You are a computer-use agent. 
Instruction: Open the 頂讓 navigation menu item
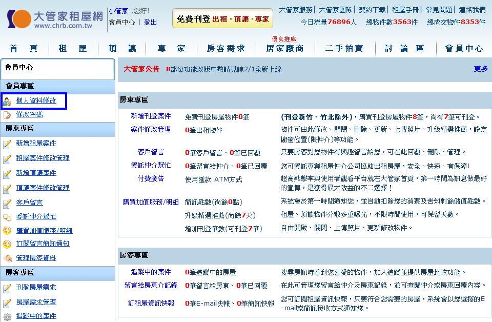pyautogui.click(x=122, y=48)
